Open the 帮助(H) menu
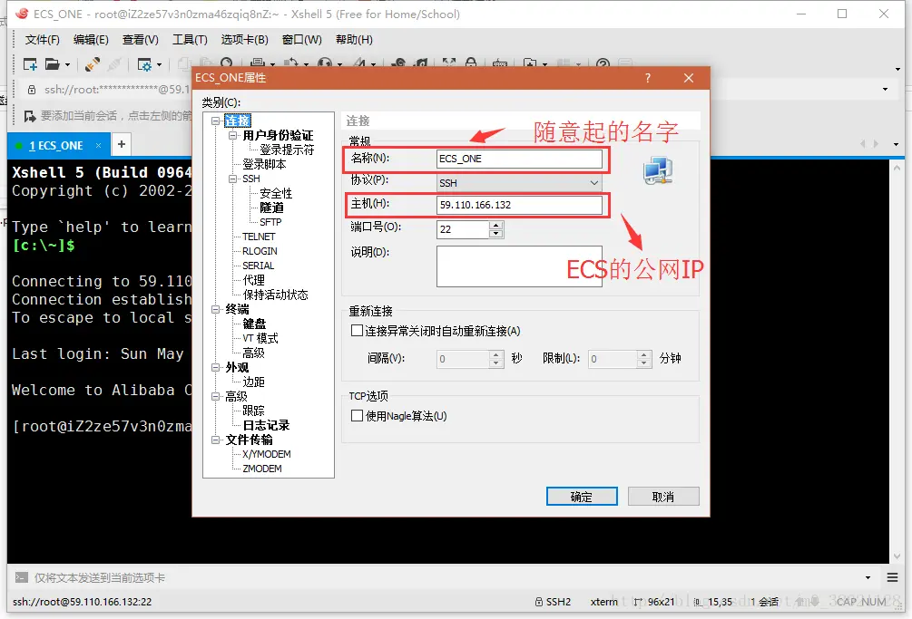Screen dimensions: 912x619 tap(354, 40)
